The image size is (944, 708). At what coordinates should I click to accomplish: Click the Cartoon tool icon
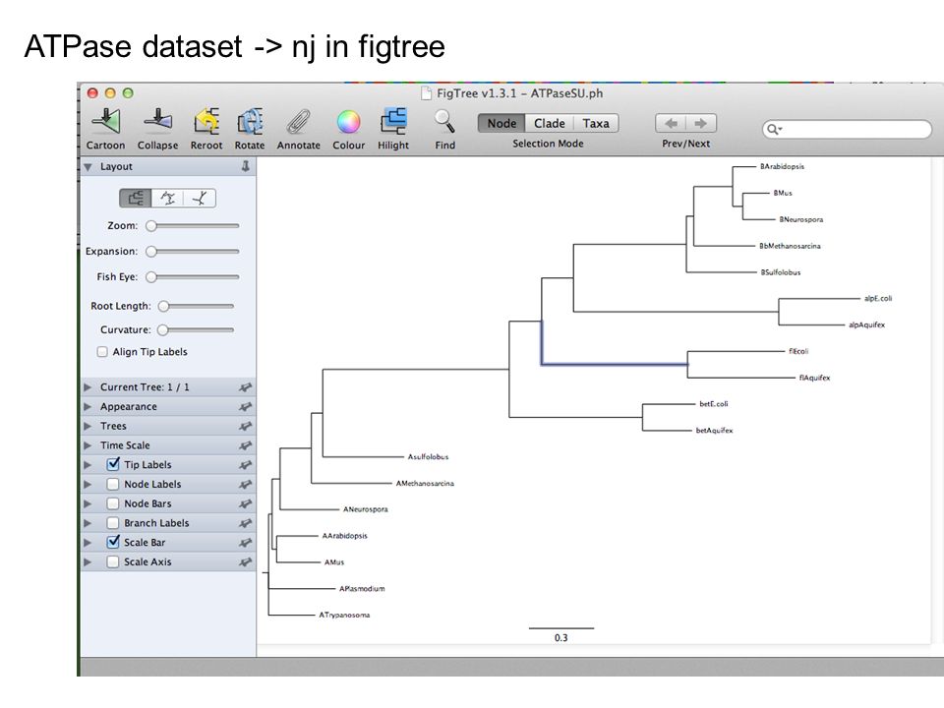coord(106,121)
